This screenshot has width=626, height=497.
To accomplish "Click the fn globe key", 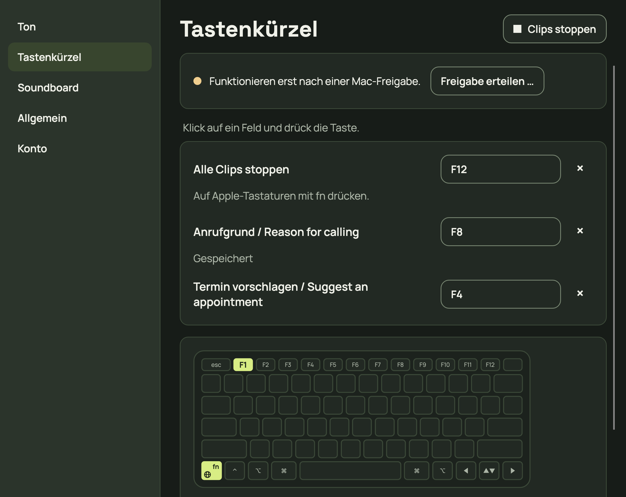I will pyautogui.click(x=211, y=471).
